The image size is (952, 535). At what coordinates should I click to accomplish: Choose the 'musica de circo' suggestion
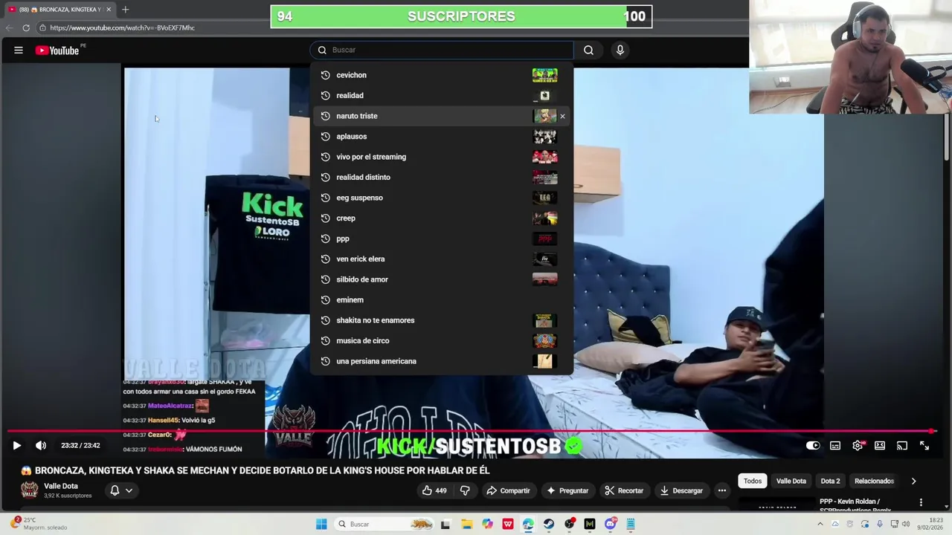click(442, 340)
